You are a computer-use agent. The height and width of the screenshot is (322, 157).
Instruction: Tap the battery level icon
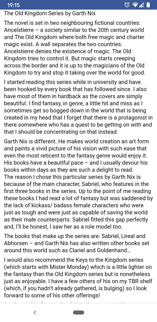coord(148,5)
